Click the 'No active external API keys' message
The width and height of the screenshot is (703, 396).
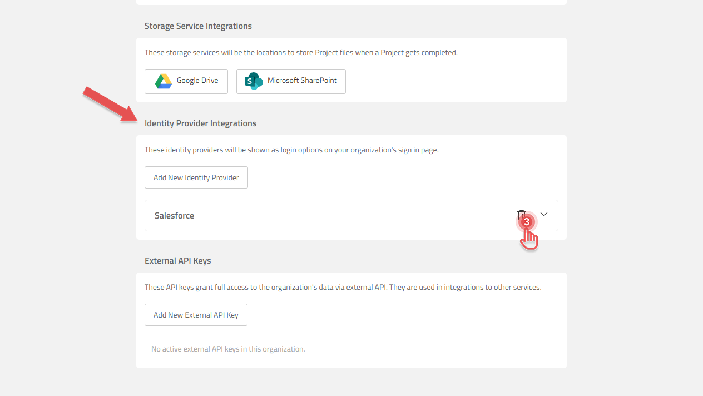pyautogui.click(x=228, y=349)
